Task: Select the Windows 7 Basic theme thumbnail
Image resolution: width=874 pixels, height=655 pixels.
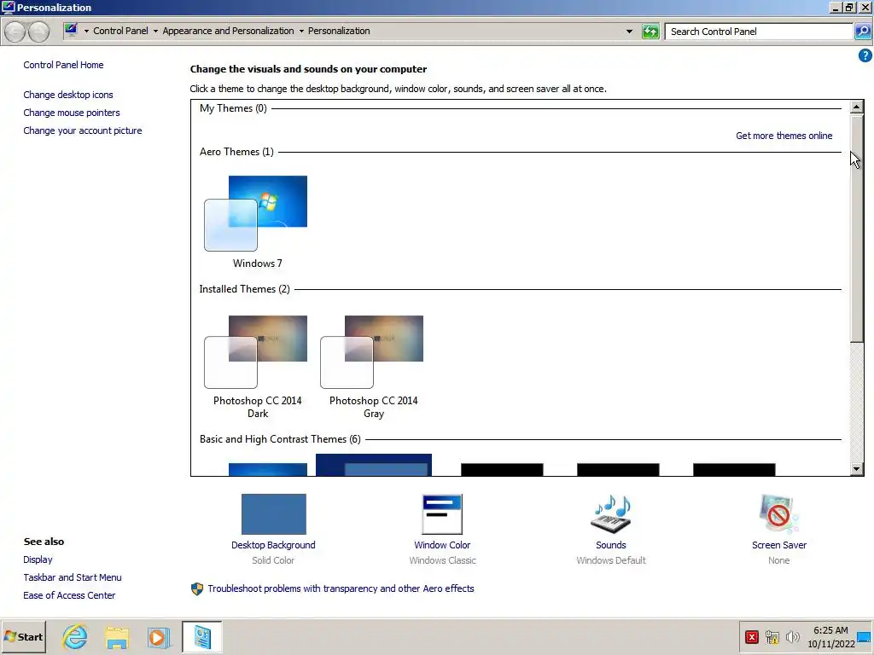Action: coord(267,469)
